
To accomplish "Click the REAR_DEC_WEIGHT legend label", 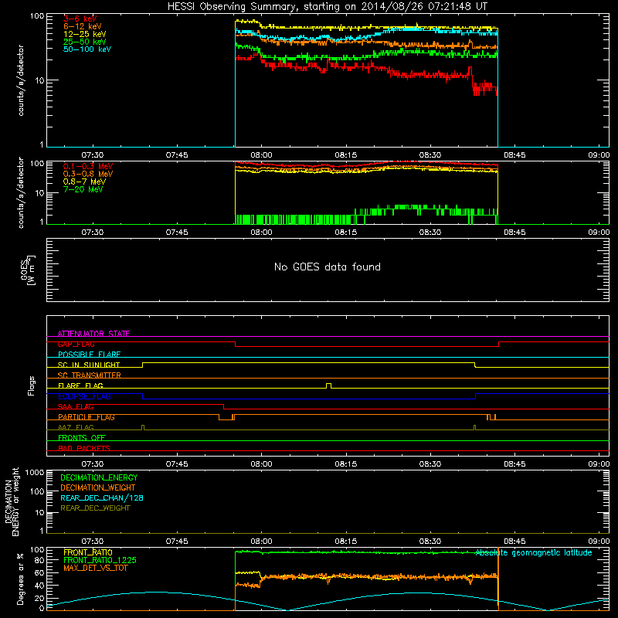I will [x=95, y=508].
